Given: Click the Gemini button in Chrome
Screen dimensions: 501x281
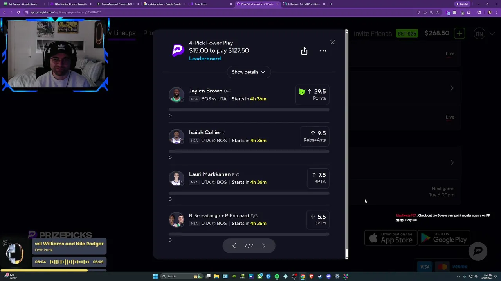Looking at the screenshot, I should point(462,4).
